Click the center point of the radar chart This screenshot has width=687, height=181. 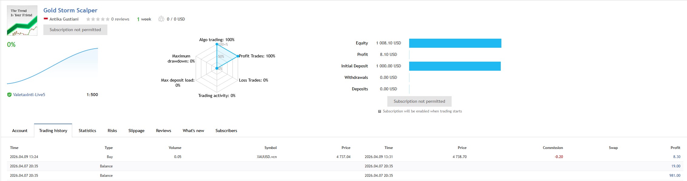tap(217, 68)
